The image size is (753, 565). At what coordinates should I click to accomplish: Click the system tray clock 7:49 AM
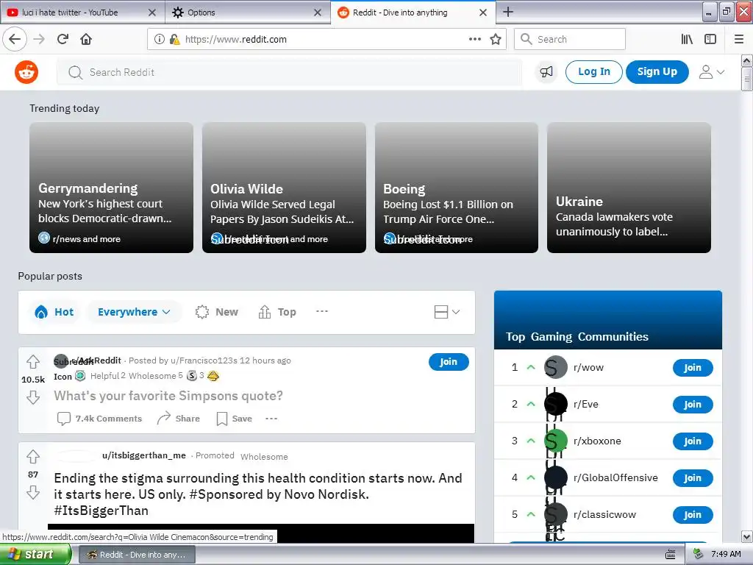pyautogui.click(x=726, y=555)
